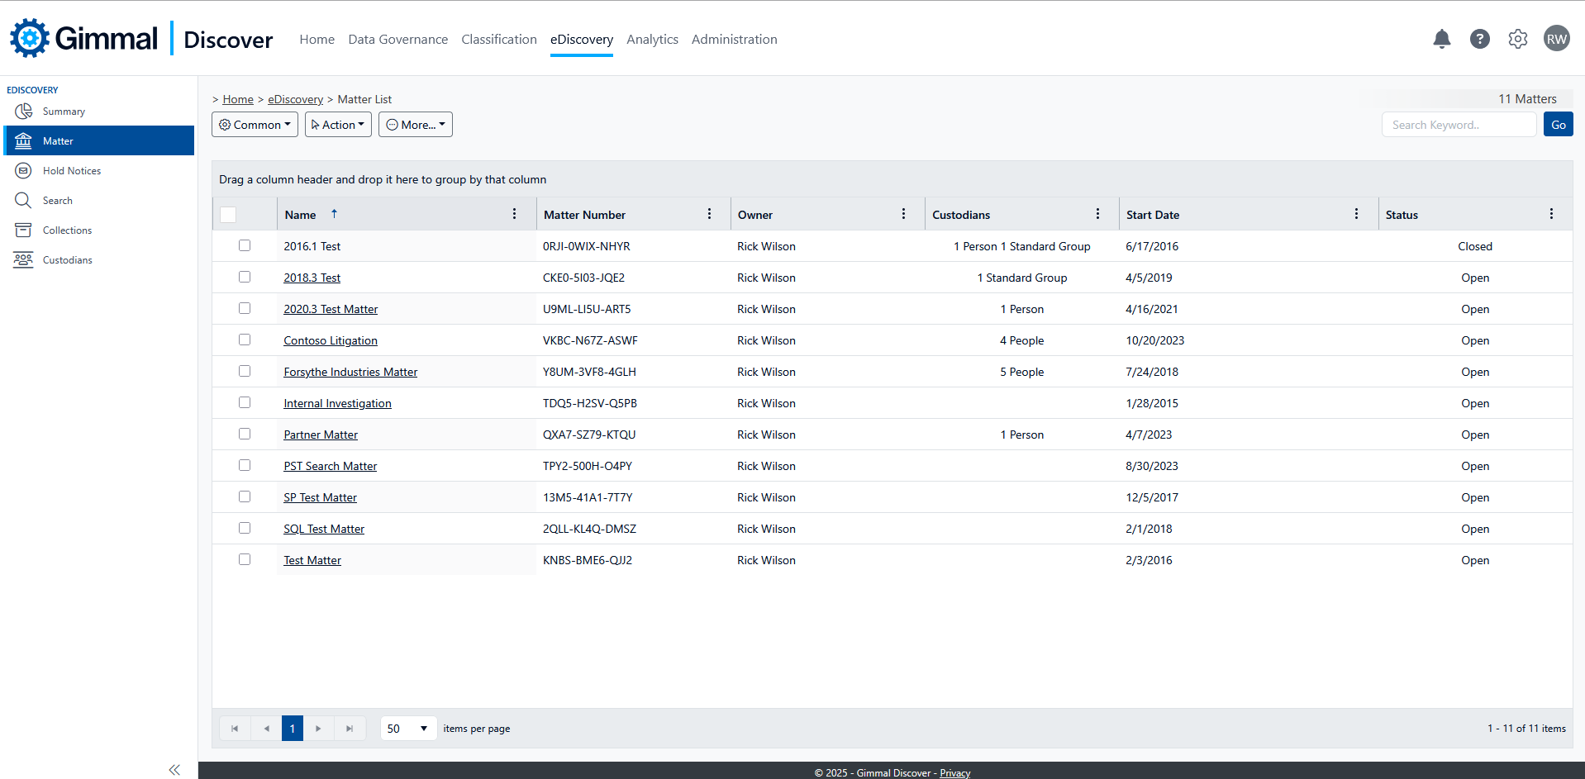Select the checkbox for Test Matter row
This screenshot has width=1585, height=779.
tap(245, 559)
